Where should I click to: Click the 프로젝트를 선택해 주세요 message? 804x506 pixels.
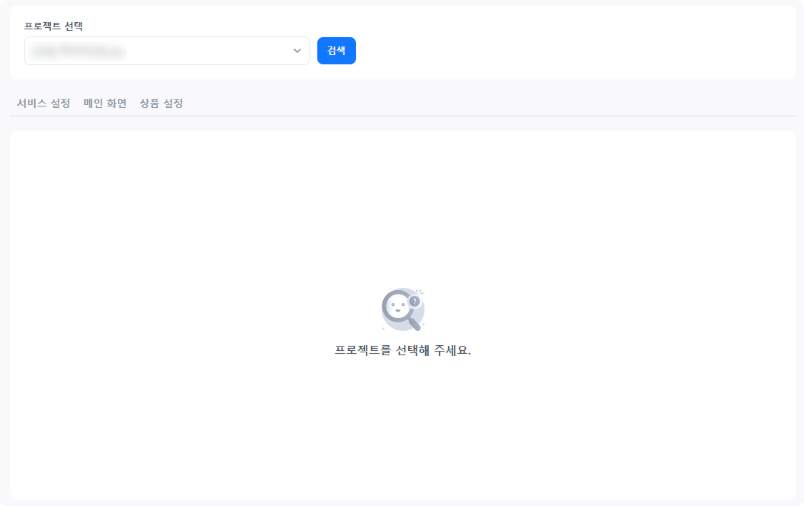[x=402, y=350]
